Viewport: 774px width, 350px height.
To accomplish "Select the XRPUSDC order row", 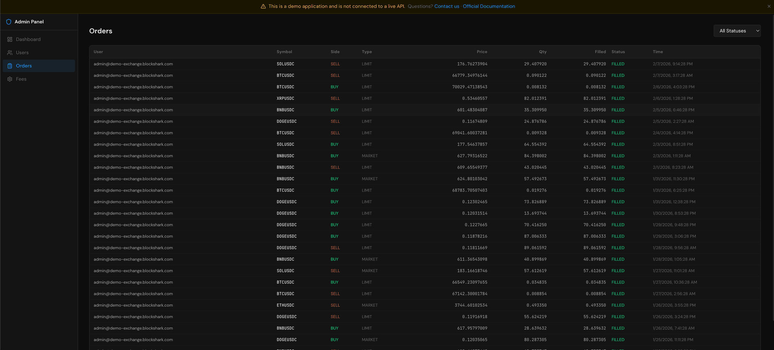I will [x=285, y=99].
